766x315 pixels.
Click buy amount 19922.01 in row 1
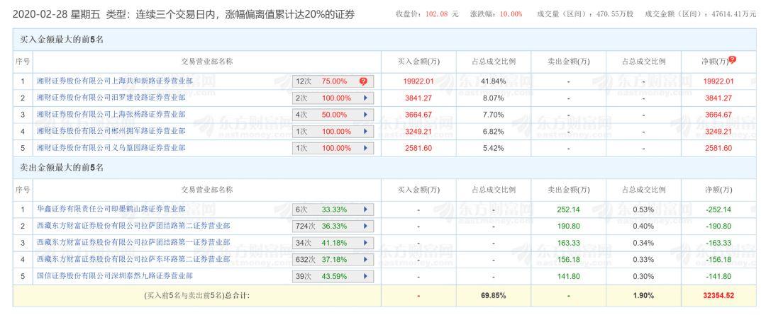(x=418, y=81)
